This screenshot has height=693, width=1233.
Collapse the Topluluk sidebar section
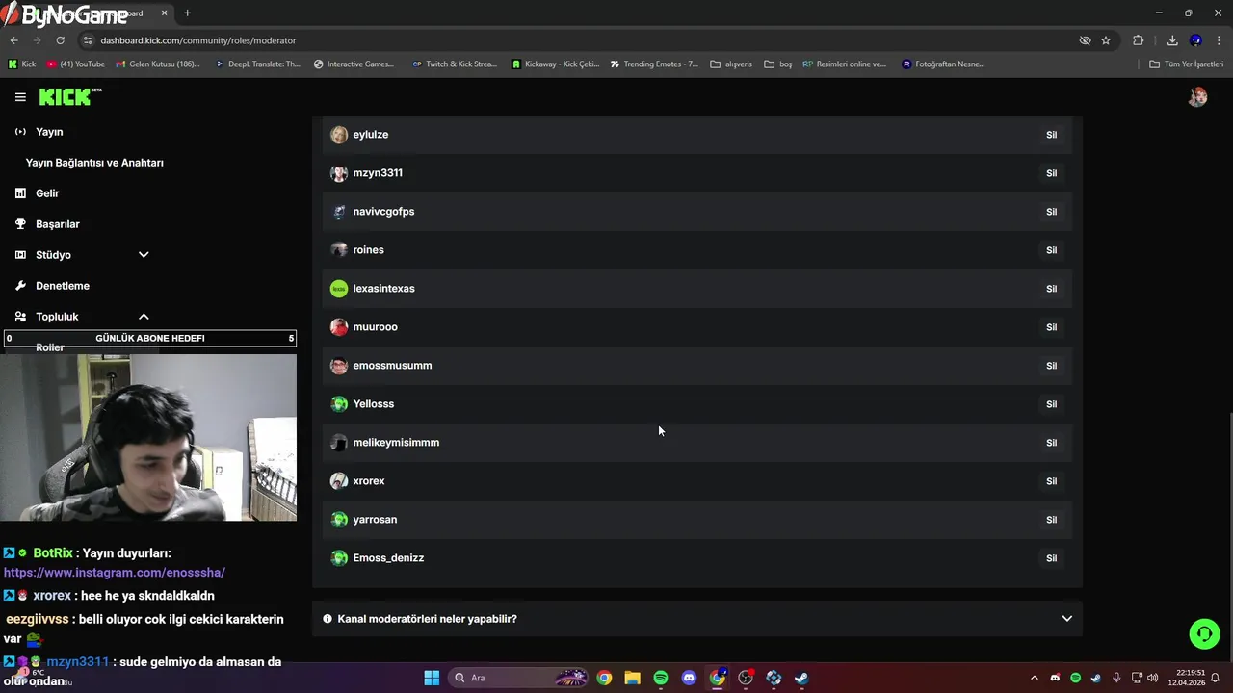point(144,317)
